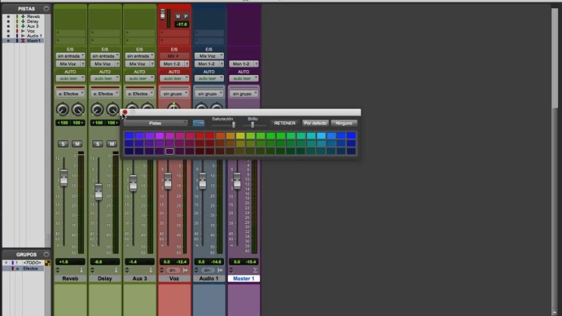Click the Voz peak level readout -12.4
The height and width of the screenshot is (316, 562).
(x=182, y=262)
